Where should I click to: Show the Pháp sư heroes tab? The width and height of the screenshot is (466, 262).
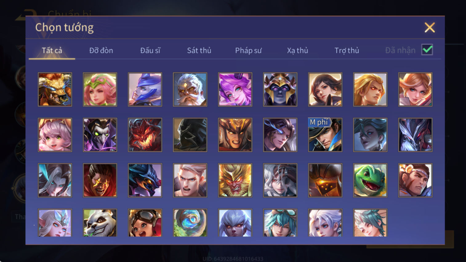coord(248,50)
